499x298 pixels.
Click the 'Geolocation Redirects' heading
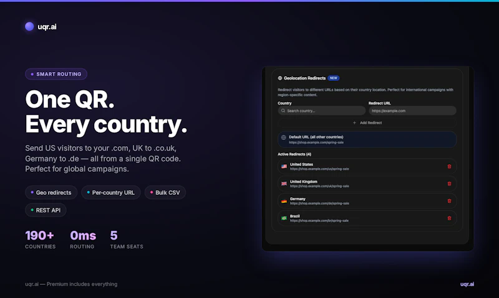click(x=304, y=78)
